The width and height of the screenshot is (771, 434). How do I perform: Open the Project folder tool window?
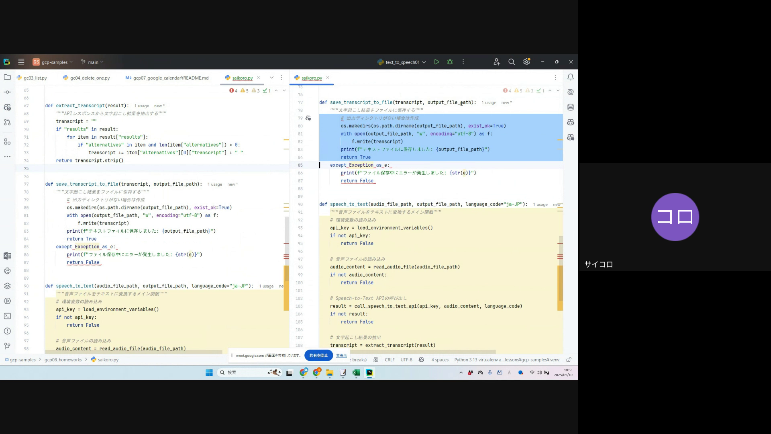pyautogui.click(x=7, y=77)
